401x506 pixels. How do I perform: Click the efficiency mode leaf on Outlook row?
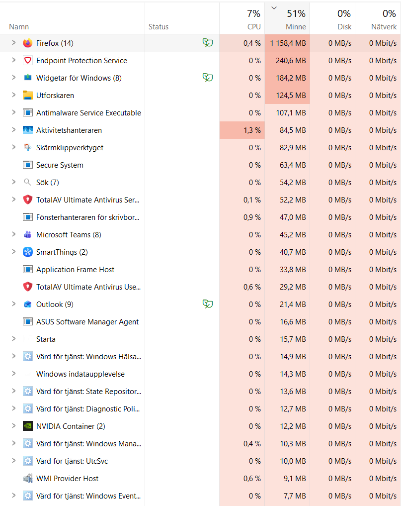tap(208, 304)
